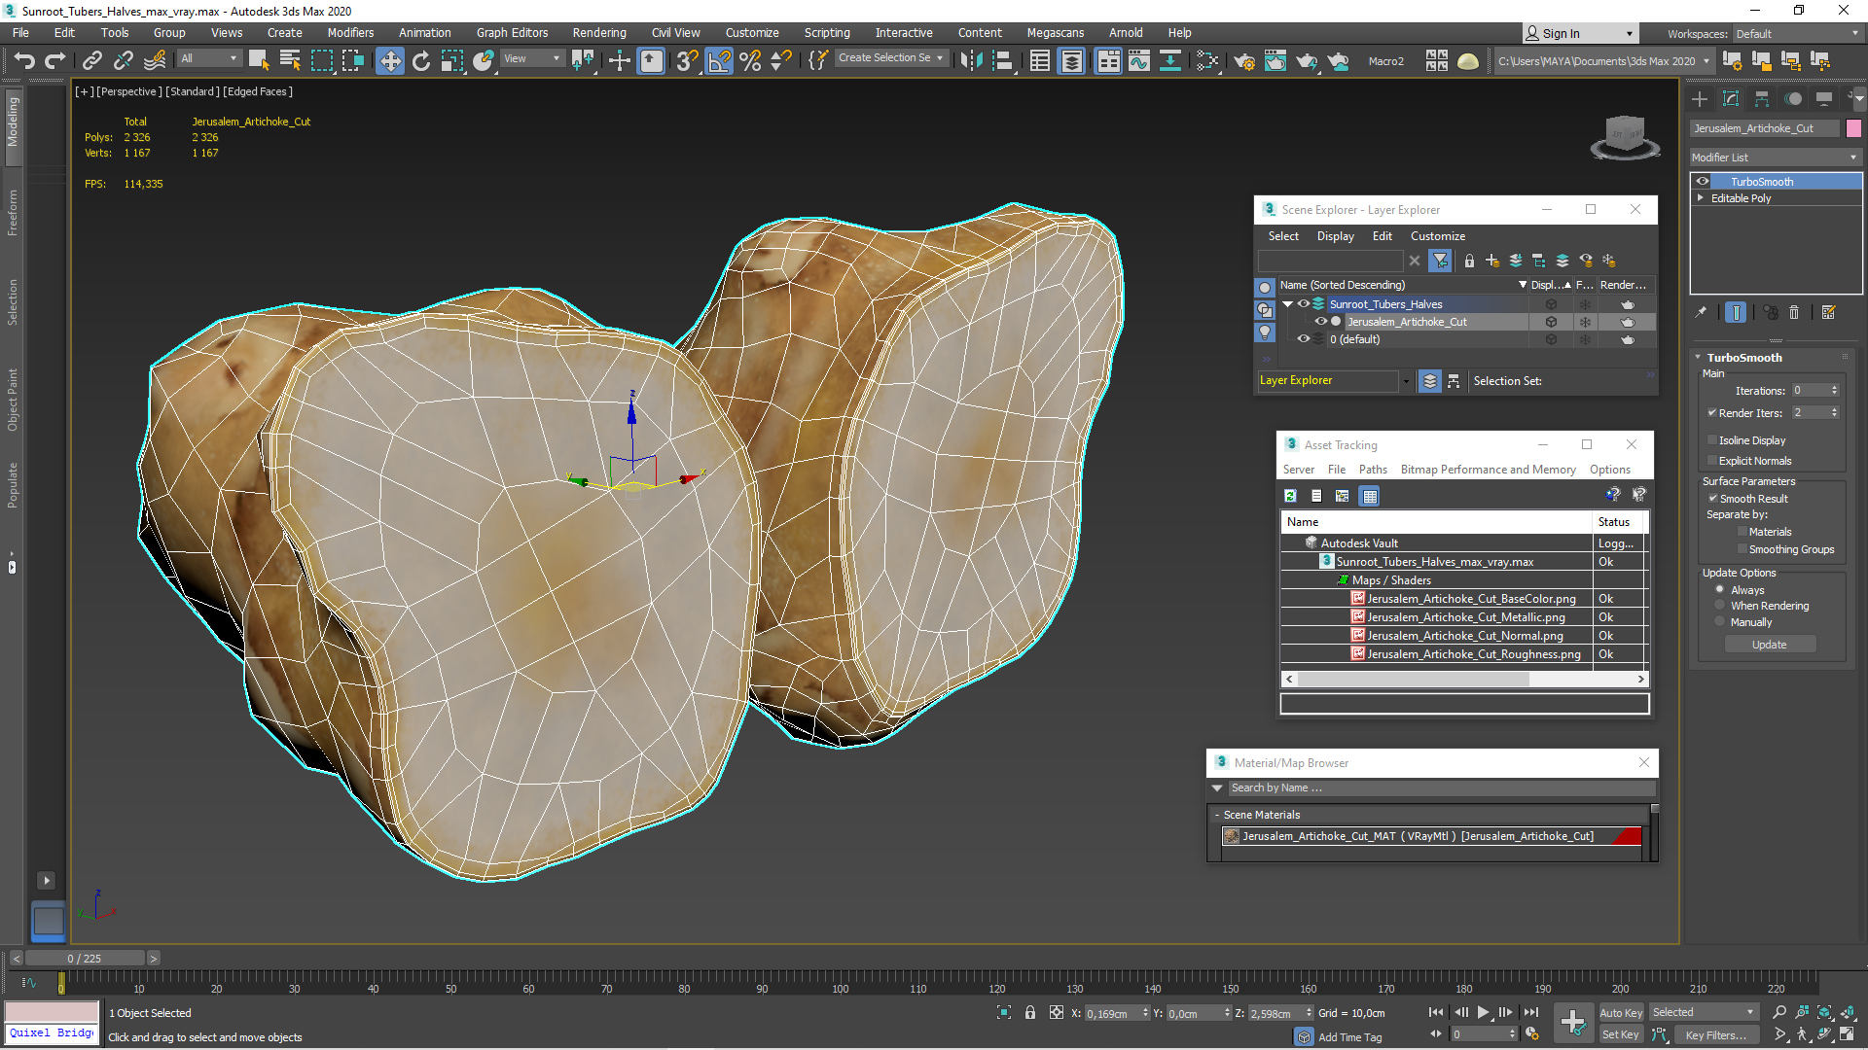Click the Set Key button
Screen dimensions: 1868x1050
pos(1620,1034)
